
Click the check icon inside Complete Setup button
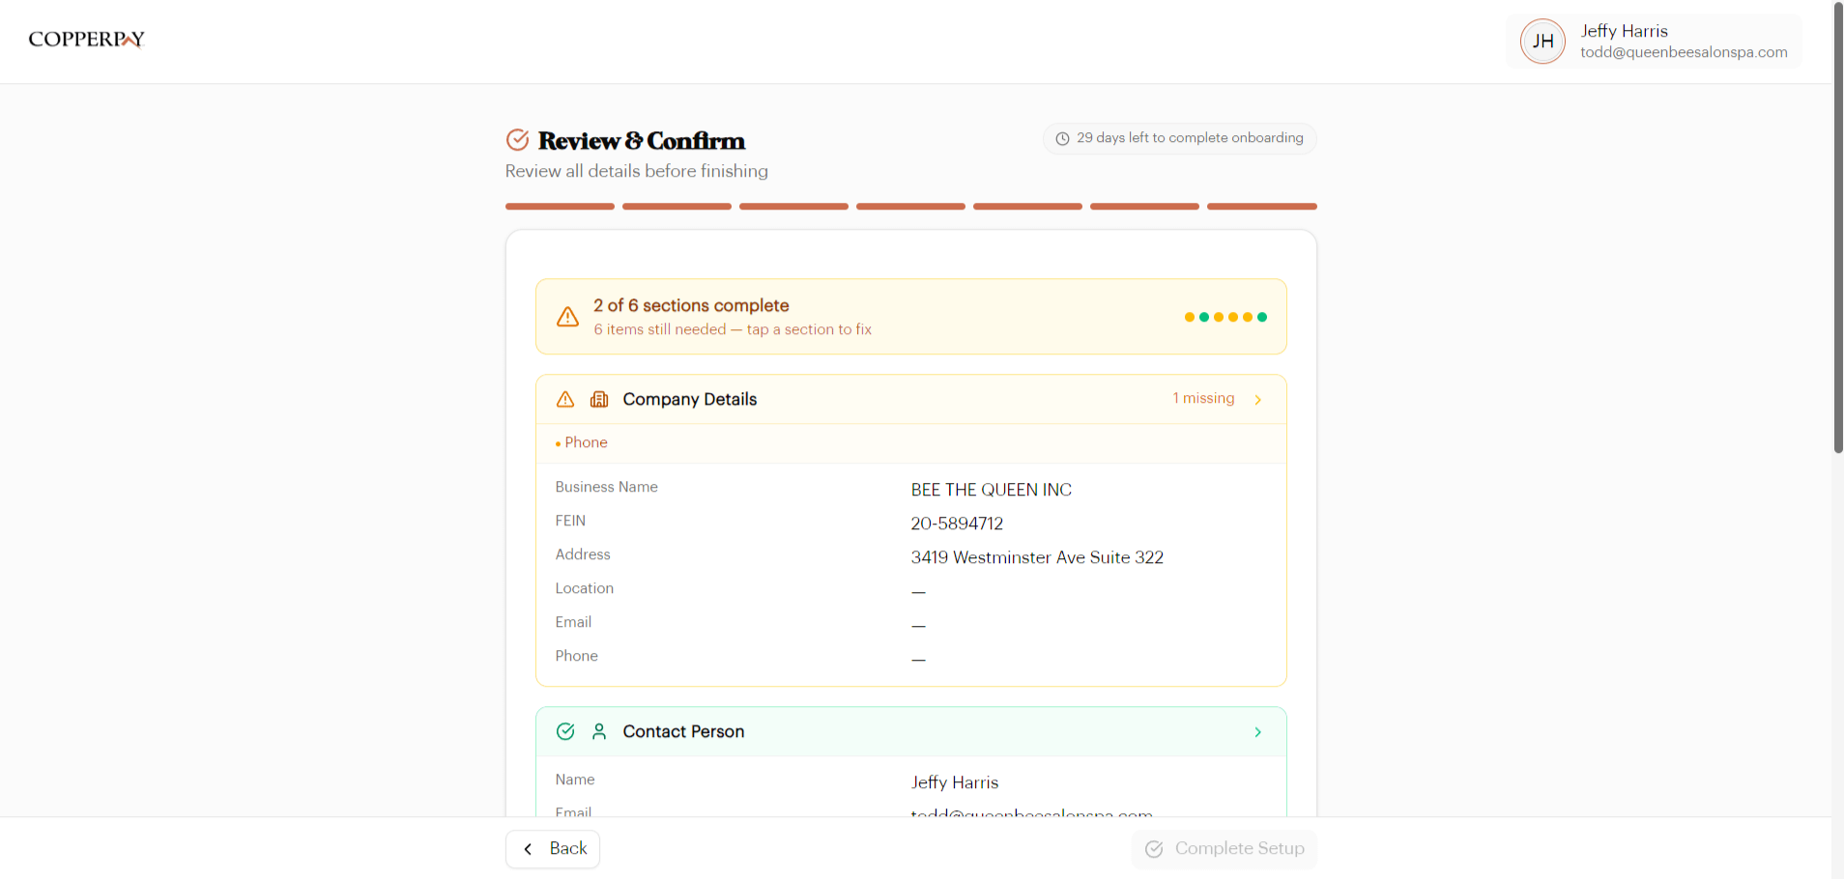pos(1153,849)
